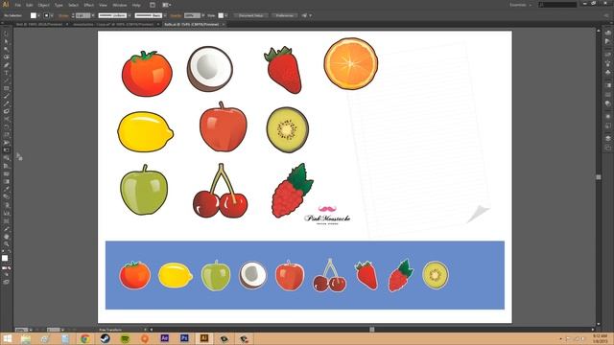Viewport: 614px width, 345px height.
Task: Open the Essentials workspace switcher
Action: coord(520,5)
